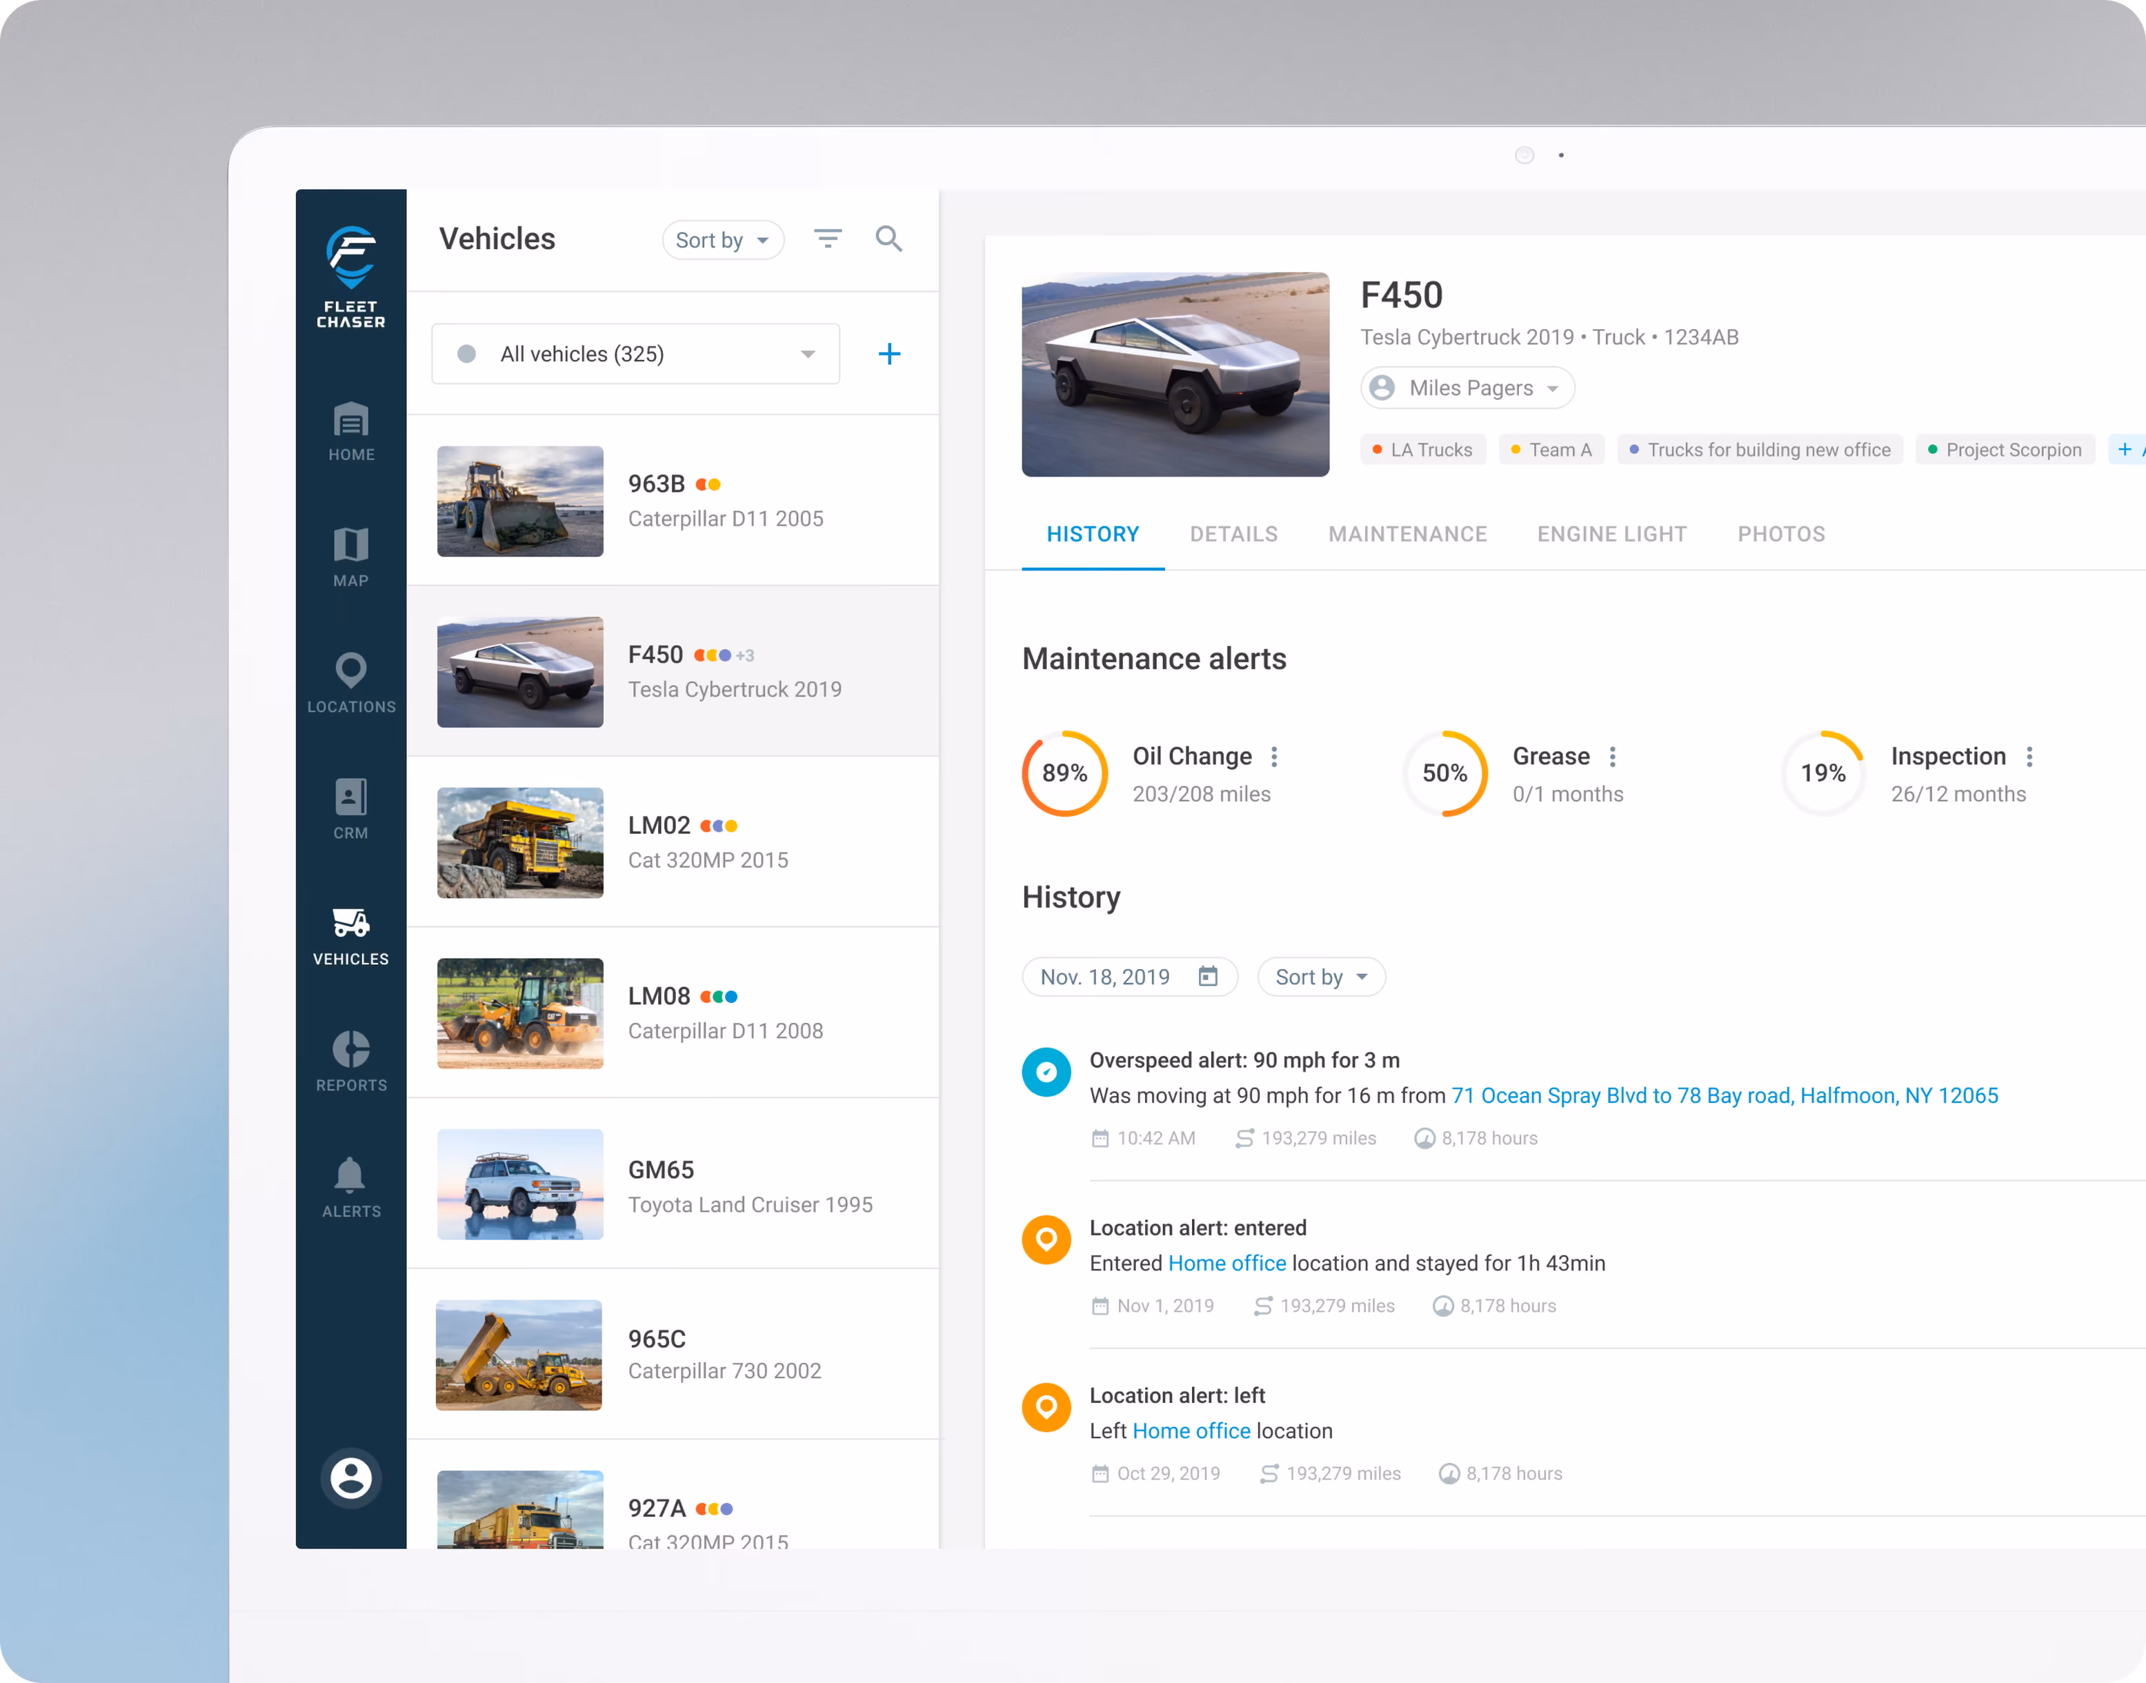Search vehicles with the magnifier icon
This screenshot has width=2146, height=1683.
pos(888,239)
